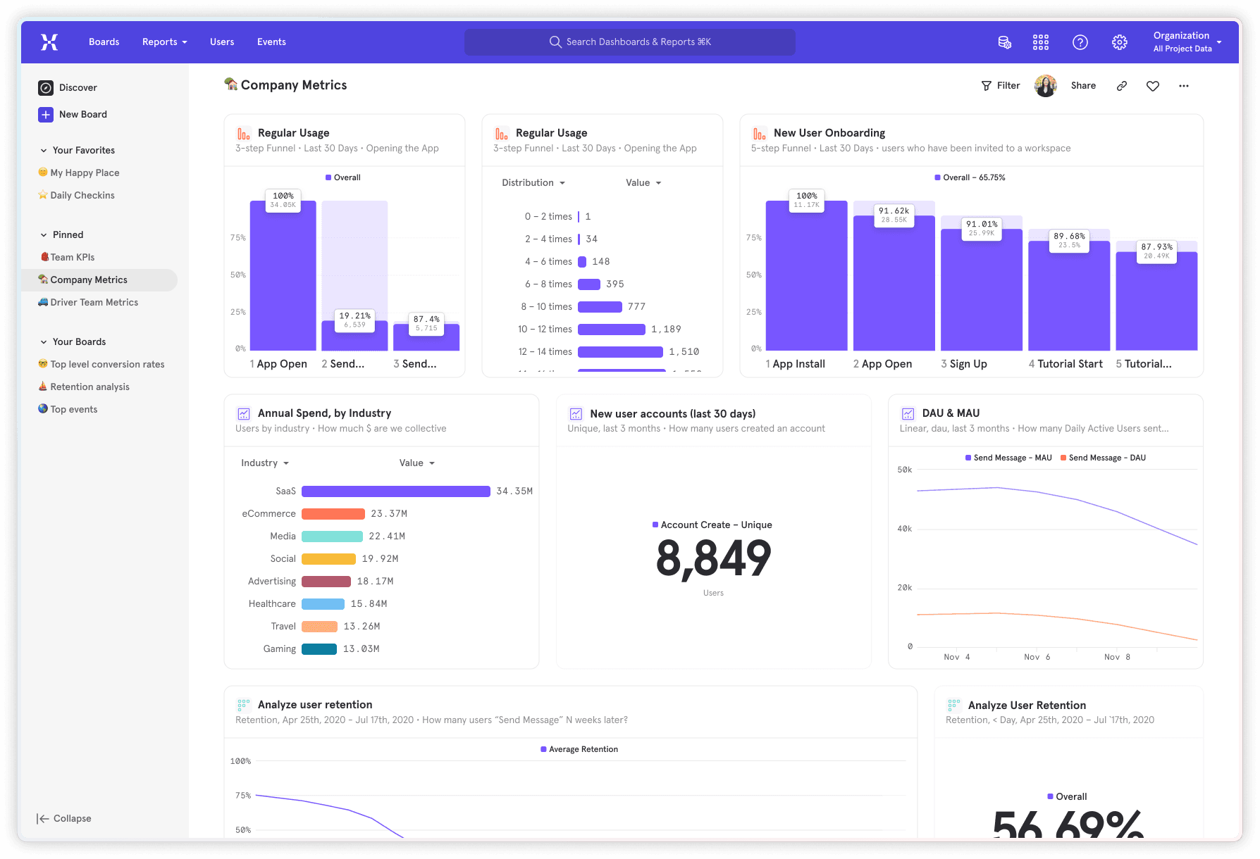The width and height of the screenshot is (1260, 859).
Task: Open the Industry column dropdown
Action: (265, 463)
